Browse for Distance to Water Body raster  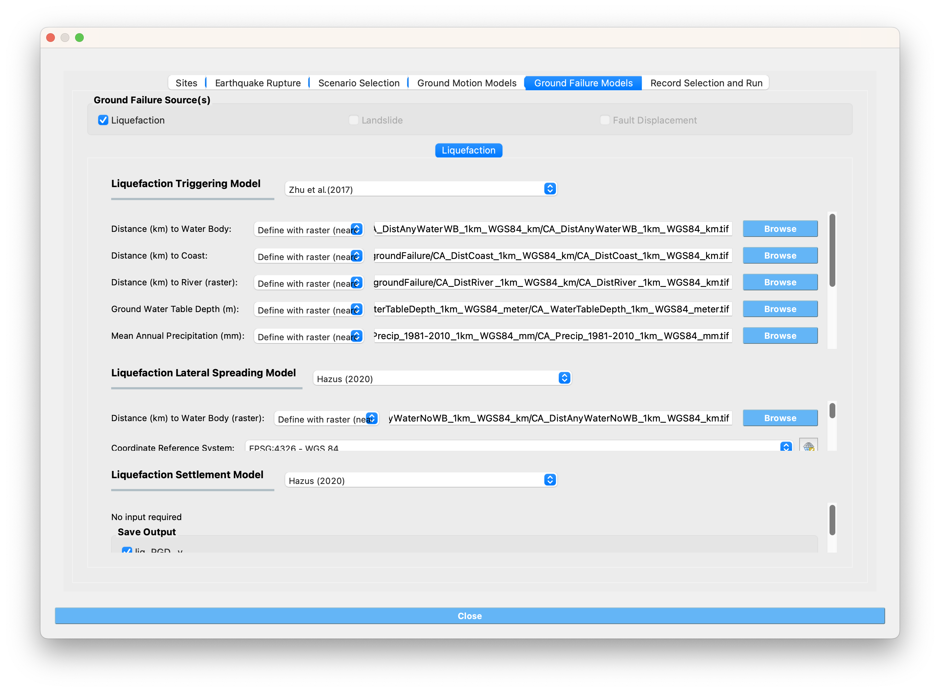click(780, 229)
